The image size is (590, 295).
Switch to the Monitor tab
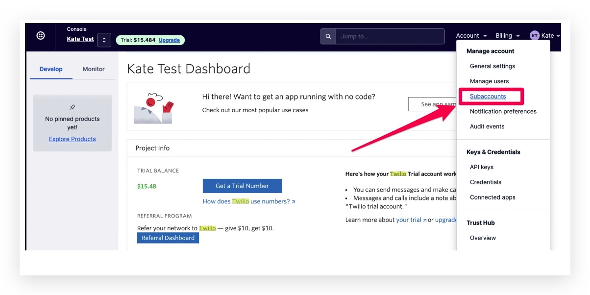point(94,69)
